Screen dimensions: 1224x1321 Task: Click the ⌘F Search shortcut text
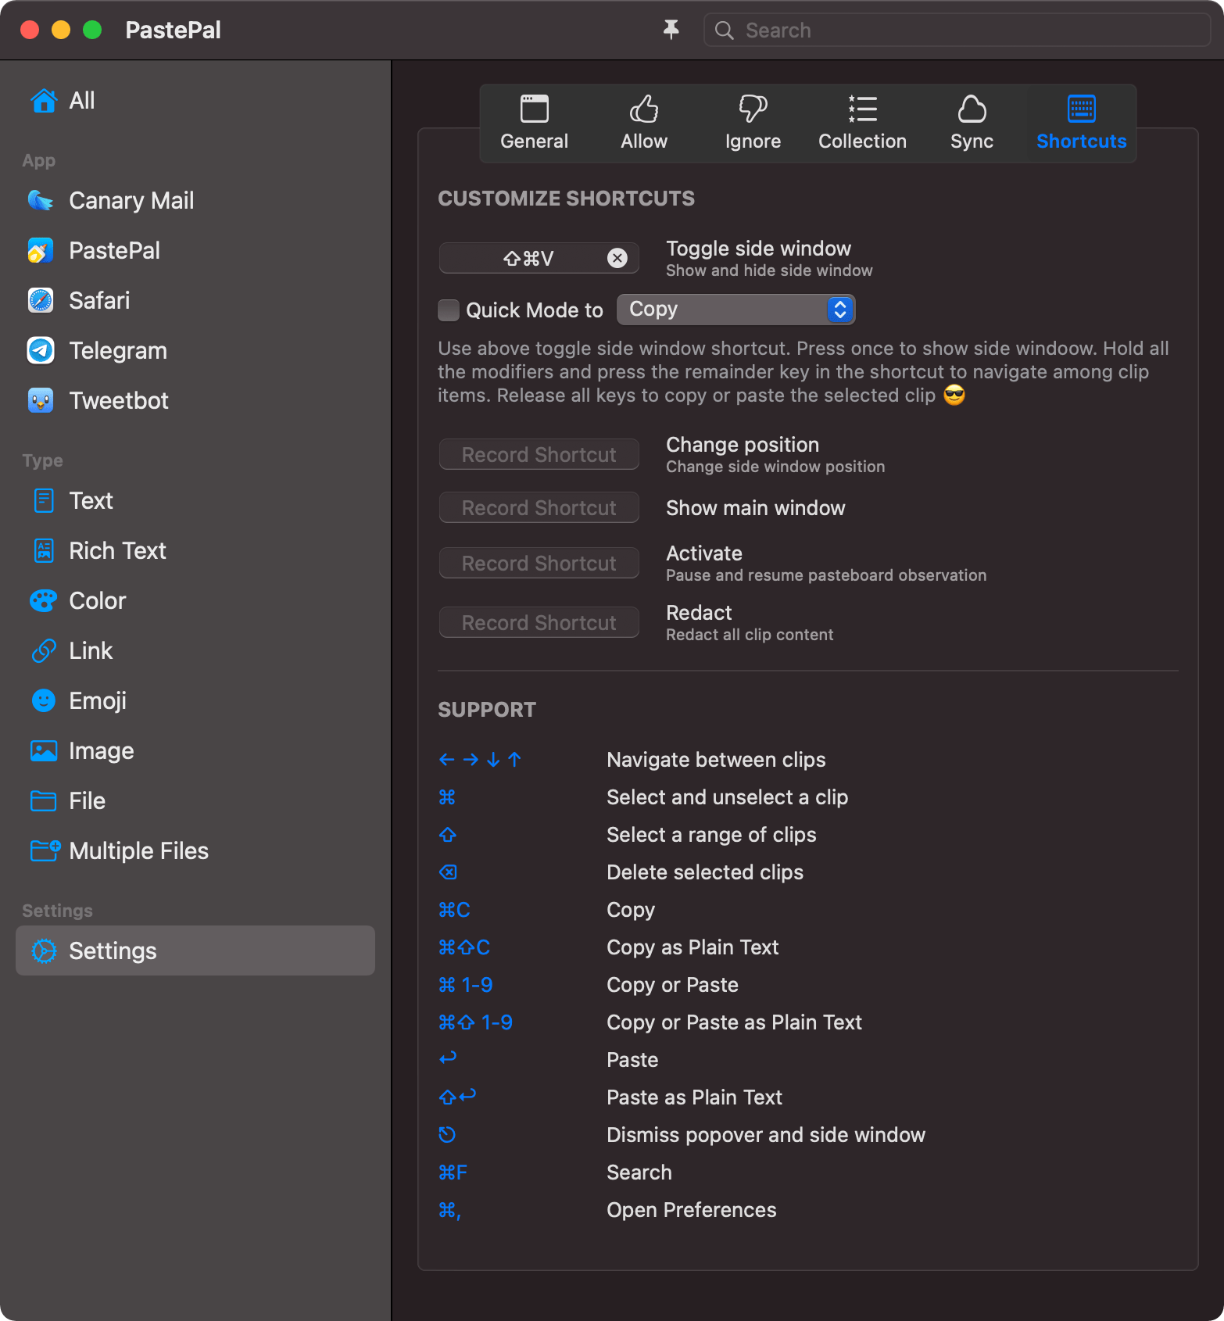point(453,1172)
